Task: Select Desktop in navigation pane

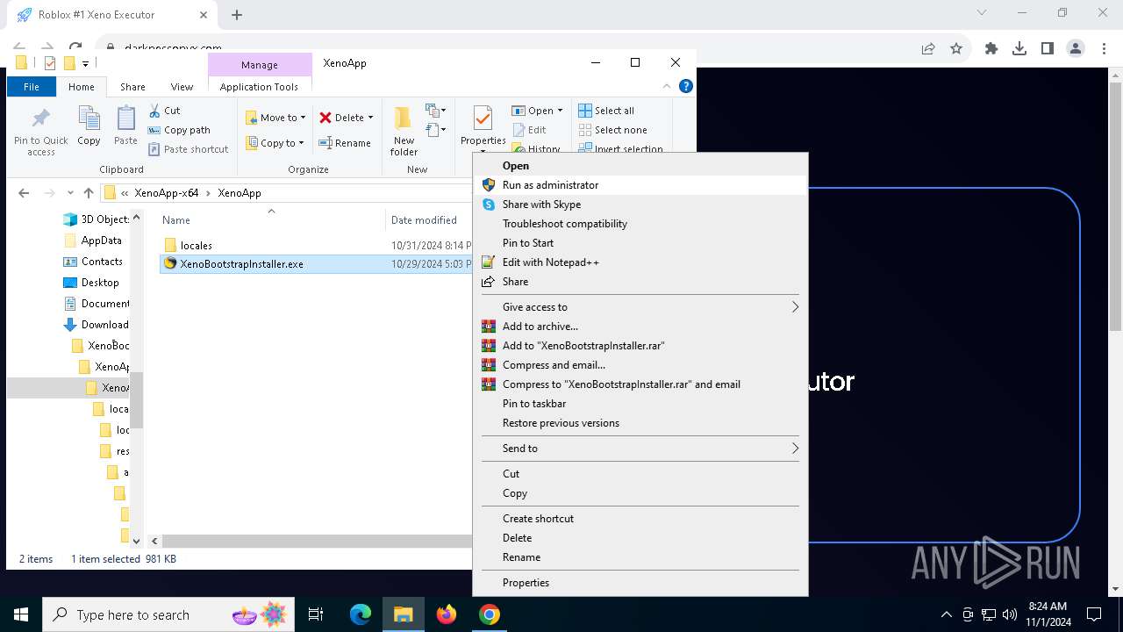Action: tap(91, 283)
